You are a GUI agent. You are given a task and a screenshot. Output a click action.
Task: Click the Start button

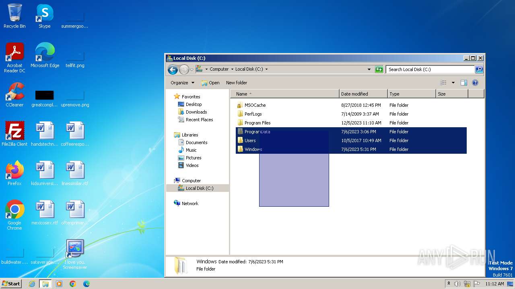point(11,283)
